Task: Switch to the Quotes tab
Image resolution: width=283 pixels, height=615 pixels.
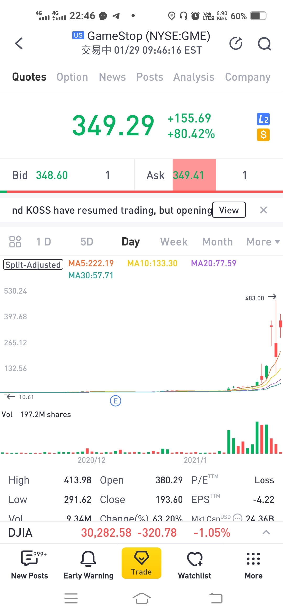Action: [x=29, y=77]
